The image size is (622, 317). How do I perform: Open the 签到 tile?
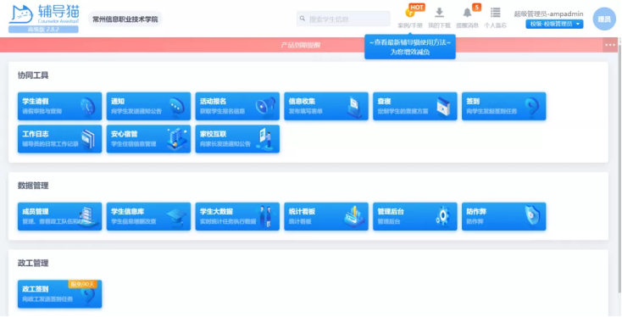(x=504, y=106)
